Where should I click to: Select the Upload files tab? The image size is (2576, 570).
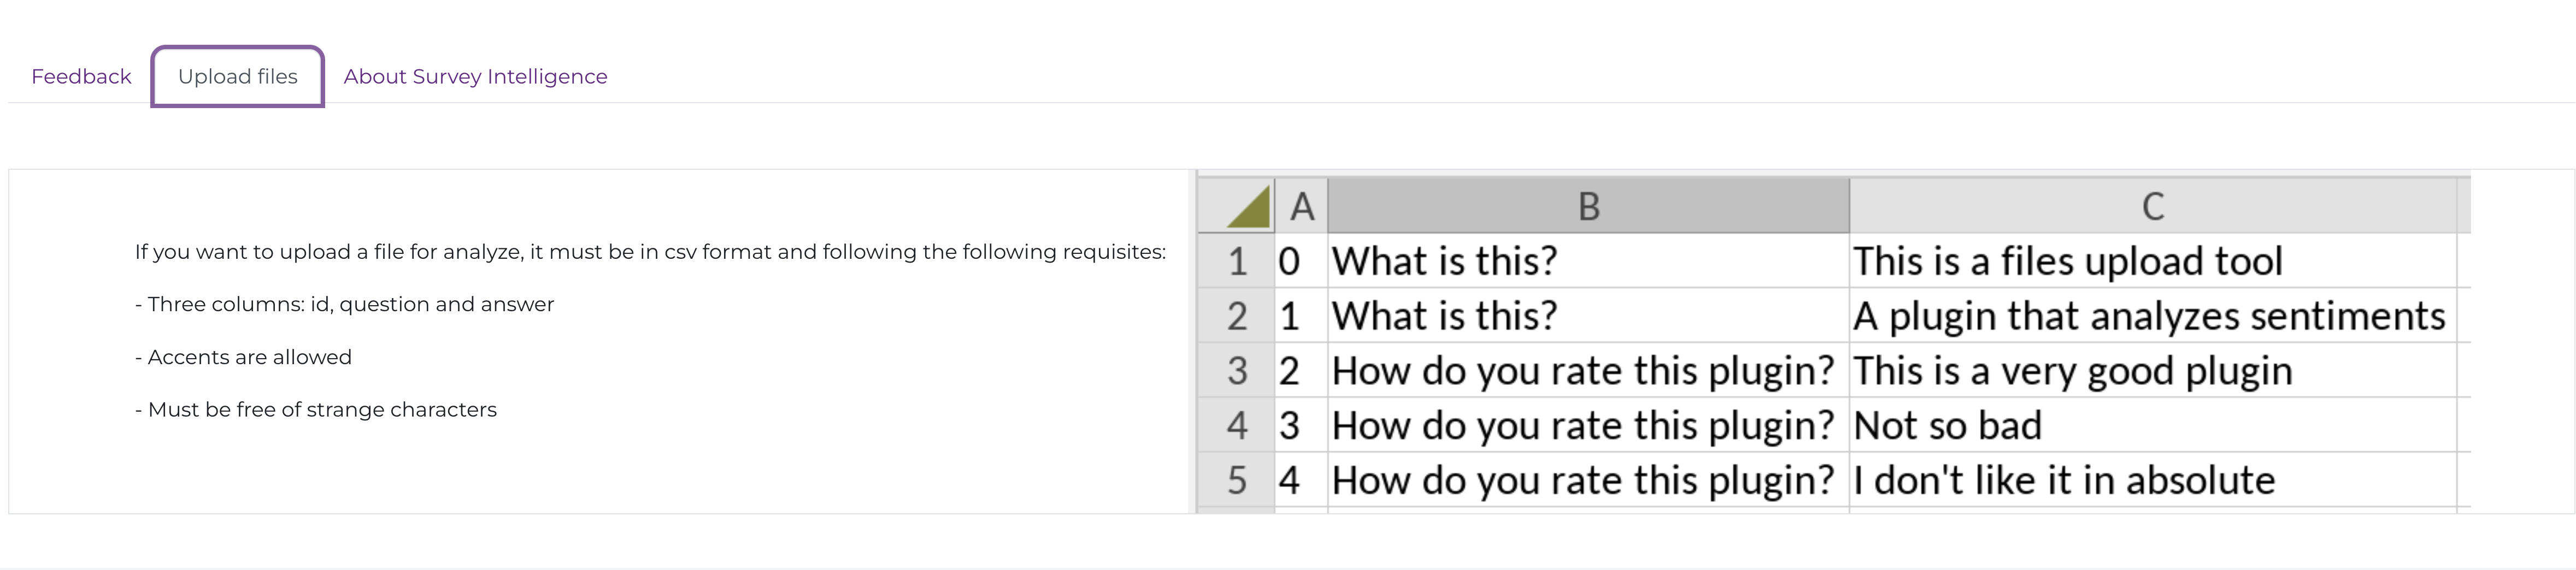[238, 77]
